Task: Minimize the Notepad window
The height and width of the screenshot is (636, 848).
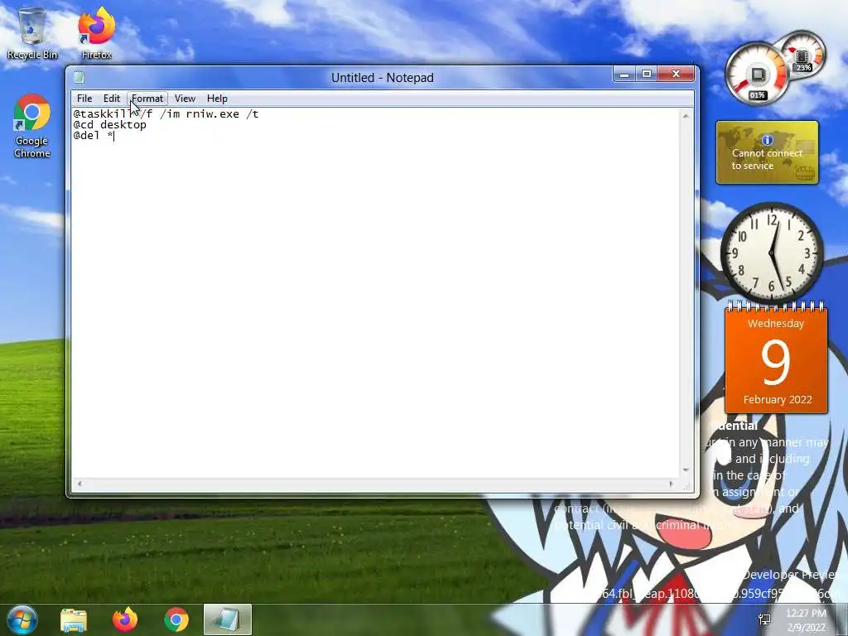Action: pos(624,74)
